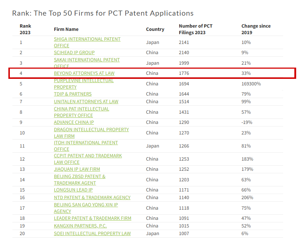Click the 179% change value
302x238 pixels.
247,169
